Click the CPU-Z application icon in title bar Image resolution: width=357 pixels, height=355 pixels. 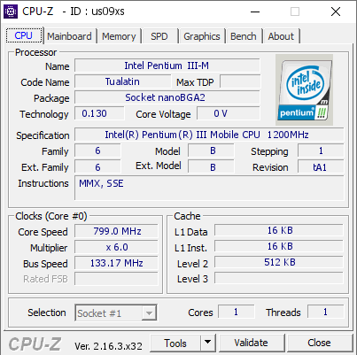tap(11, 12)
